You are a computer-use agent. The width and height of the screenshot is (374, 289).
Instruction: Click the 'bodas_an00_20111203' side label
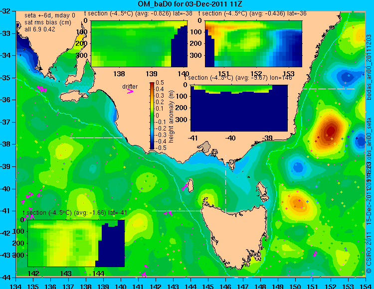pos(369,67)
